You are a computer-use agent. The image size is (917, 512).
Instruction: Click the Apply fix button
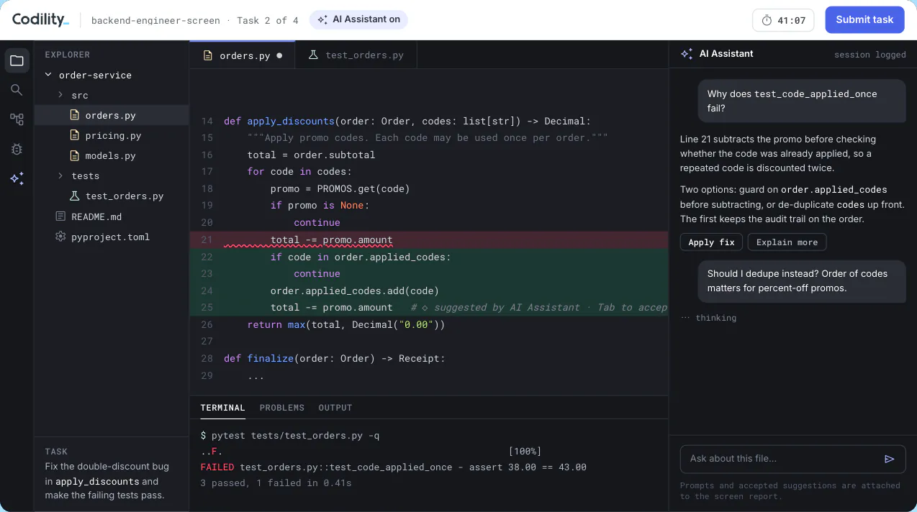(711, 242)
